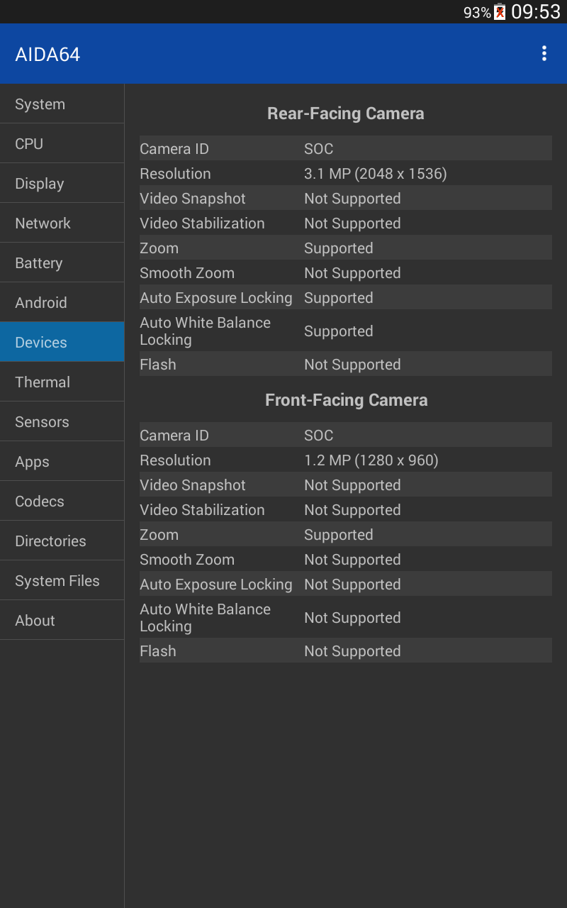
Task: Open the Sensors section
Action: point(62,421)
